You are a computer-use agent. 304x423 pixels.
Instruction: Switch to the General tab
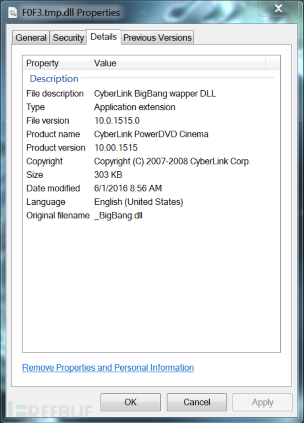tap(31, 38)
